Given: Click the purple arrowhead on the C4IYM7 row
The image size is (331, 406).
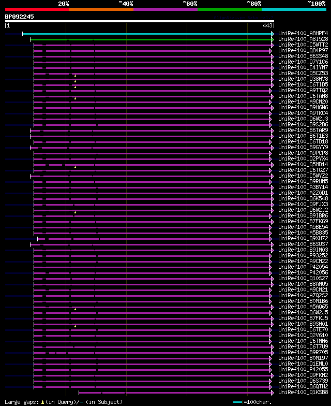Looking at the screenshot, I should (273, 68).
